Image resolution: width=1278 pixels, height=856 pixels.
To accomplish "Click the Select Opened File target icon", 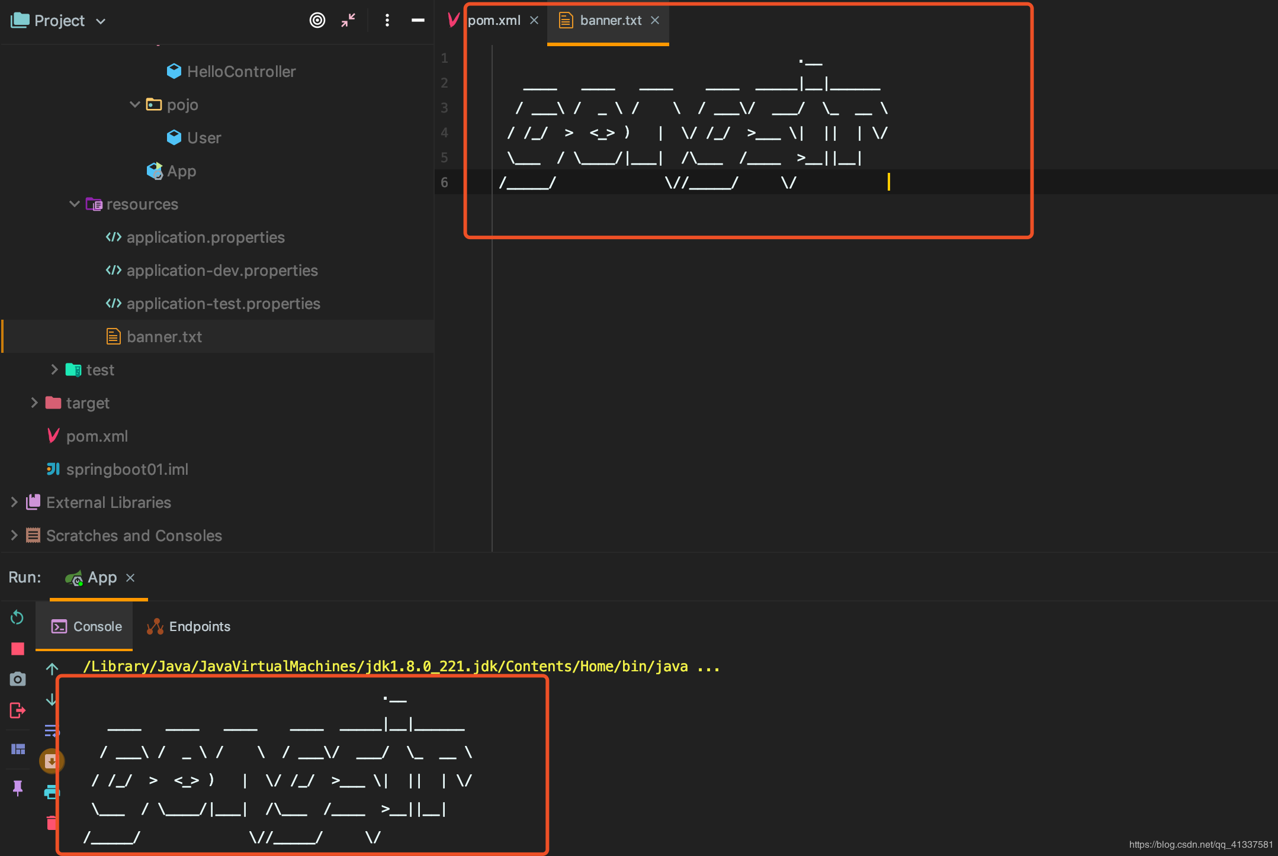I will tap(317, 21).
